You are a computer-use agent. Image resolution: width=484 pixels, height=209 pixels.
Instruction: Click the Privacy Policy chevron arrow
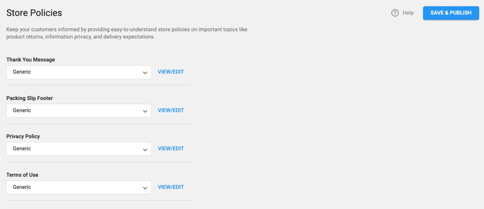[x=145, y=150]
